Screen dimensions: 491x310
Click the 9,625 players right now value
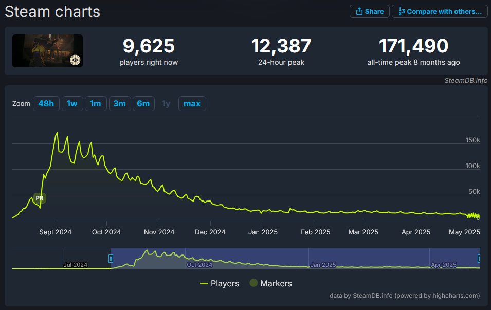[x=149, y=46]
